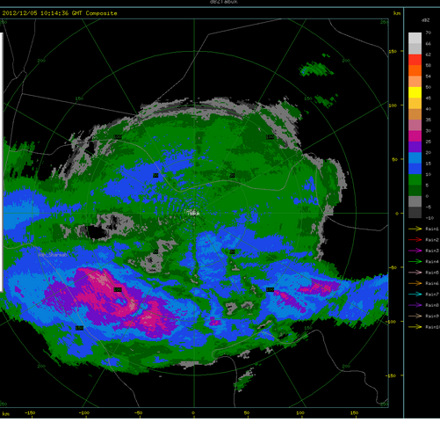Click the orange Rain6 arrow icon
The width and height of the screenshot is (440, 422).
415,283
